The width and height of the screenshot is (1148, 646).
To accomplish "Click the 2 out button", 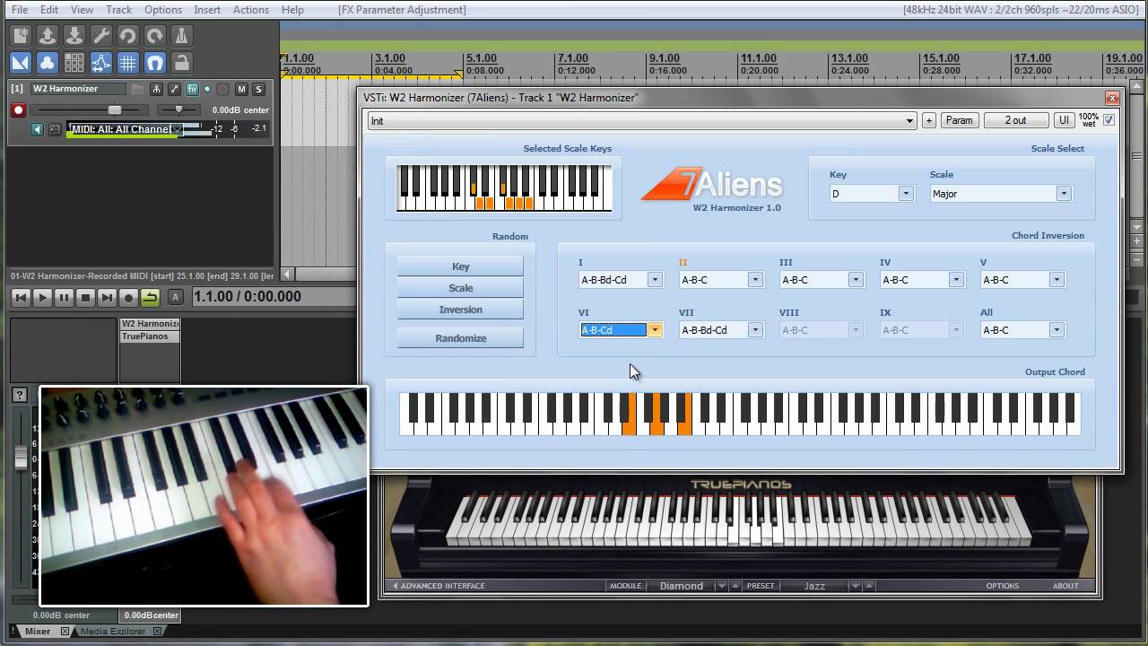I will coord(1016,120).
